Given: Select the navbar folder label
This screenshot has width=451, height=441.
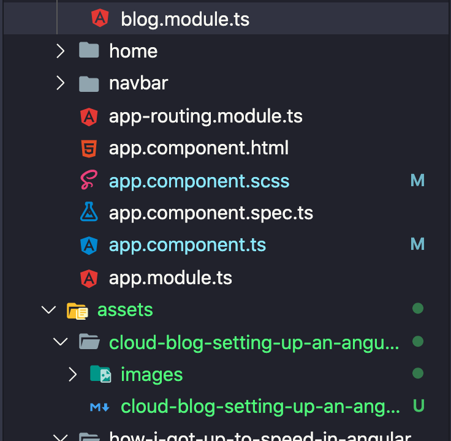Looking at the screenshot, I should (138, 83).
